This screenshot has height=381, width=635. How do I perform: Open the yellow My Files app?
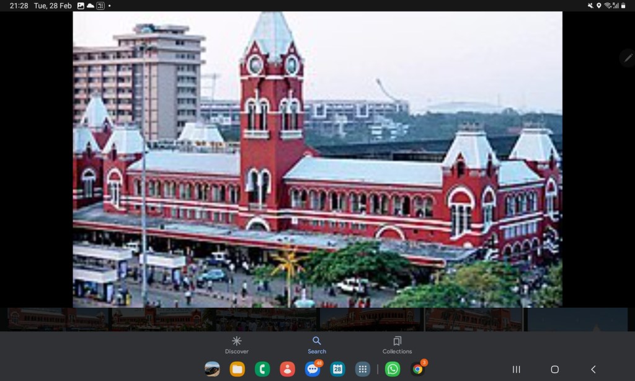[x=237, y=369]
